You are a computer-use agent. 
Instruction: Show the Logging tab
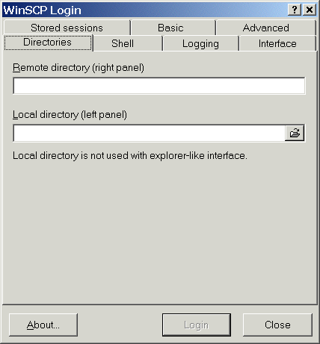[x=200, y=43]
